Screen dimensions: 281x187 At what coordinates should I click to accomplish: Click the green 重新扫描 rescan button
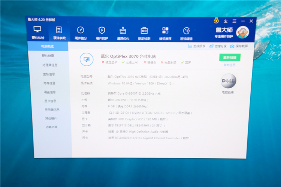point(230,58)
